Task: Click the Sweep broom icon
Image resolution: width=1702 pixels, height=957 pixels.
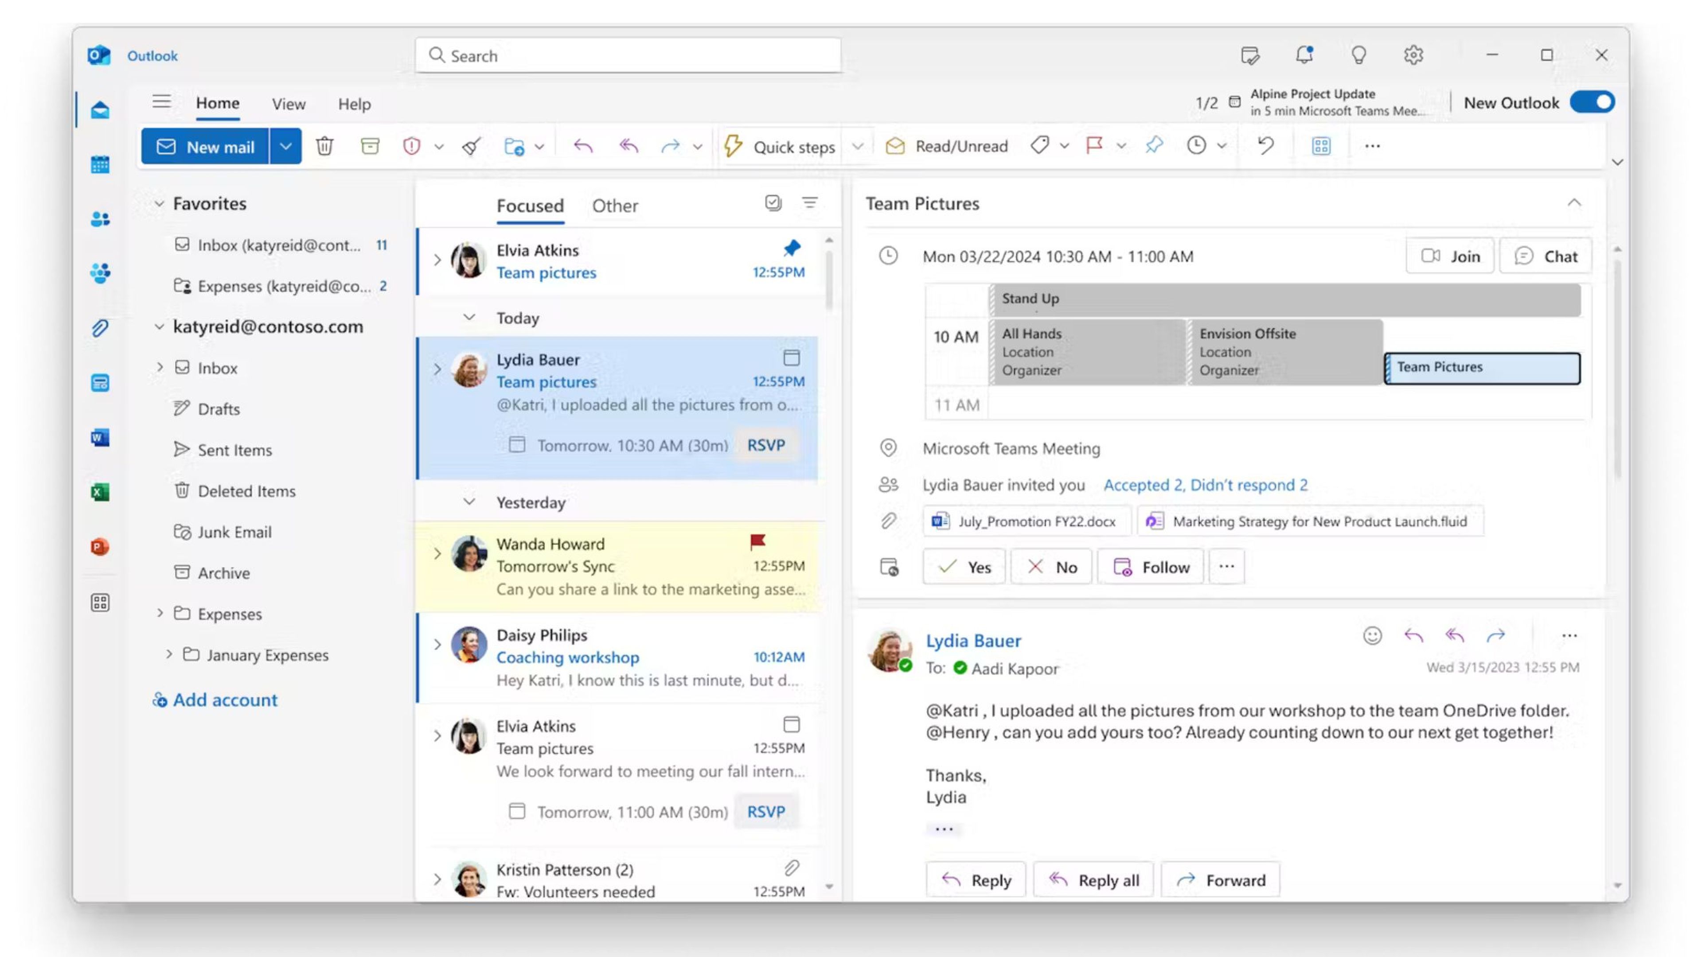Action: pos(471,146)
